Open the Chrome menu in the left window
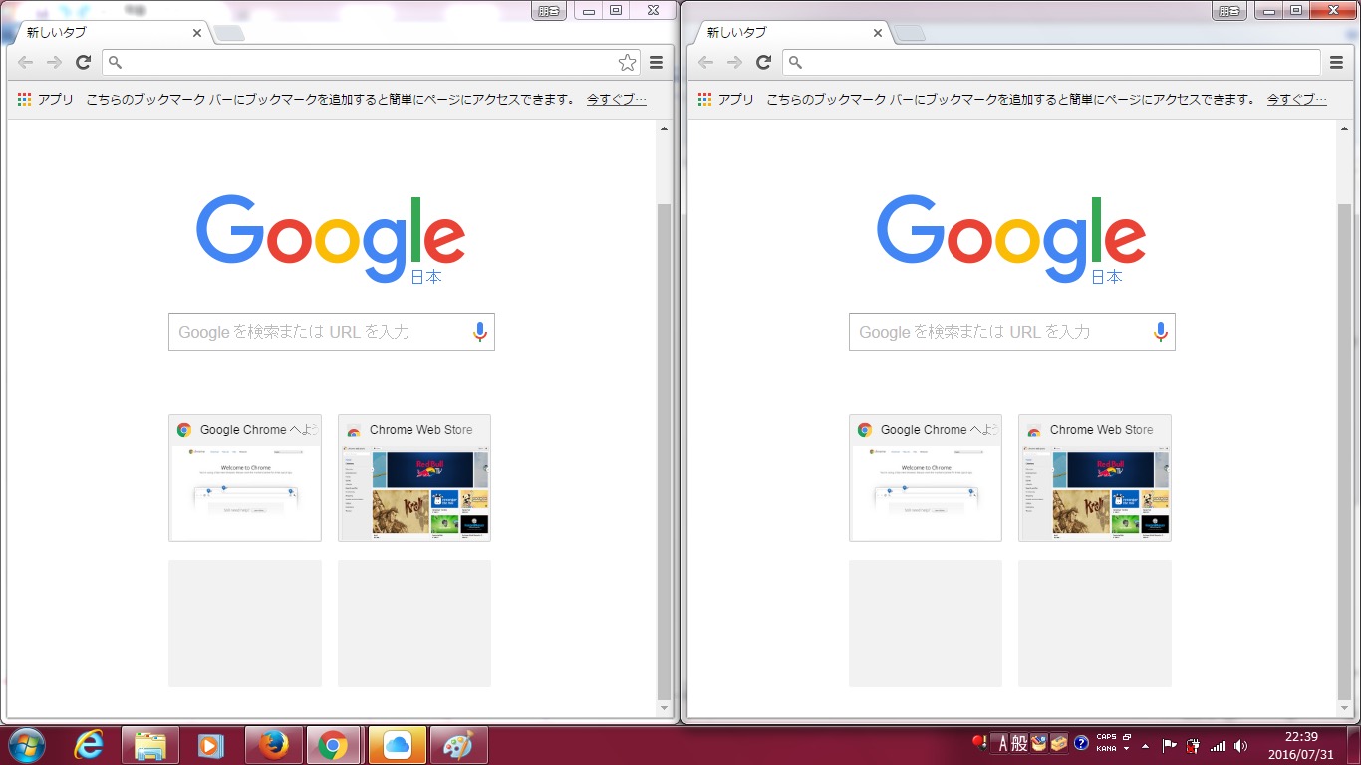Screen dimensions: 1361x765 click(656, 62)
